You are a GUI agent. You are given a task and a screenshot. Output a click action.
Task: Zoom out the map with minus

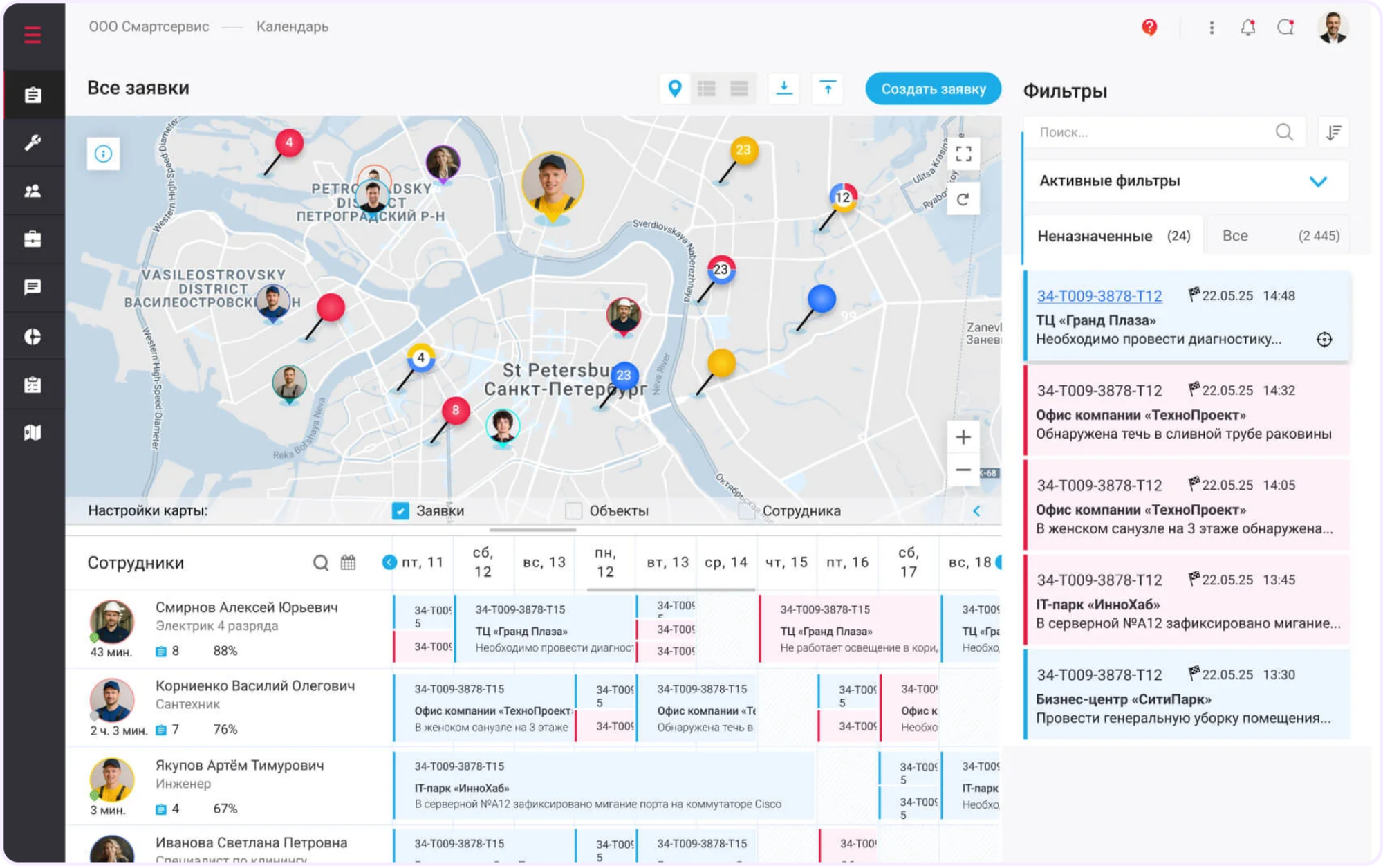tap(963, 470)
